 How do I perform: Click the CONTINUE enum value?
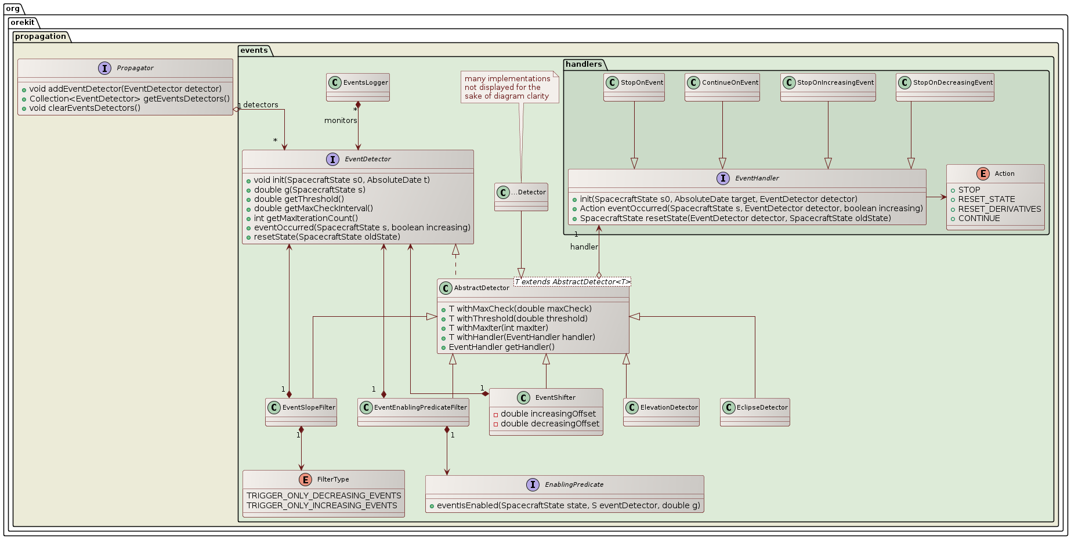click(x=979, y=218)
